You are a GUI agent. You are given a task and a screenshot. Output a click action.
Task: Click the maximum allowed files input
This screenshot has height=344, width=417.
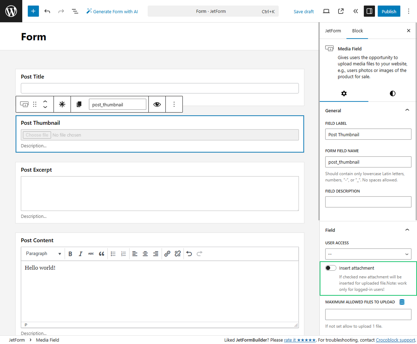point(368,314)
